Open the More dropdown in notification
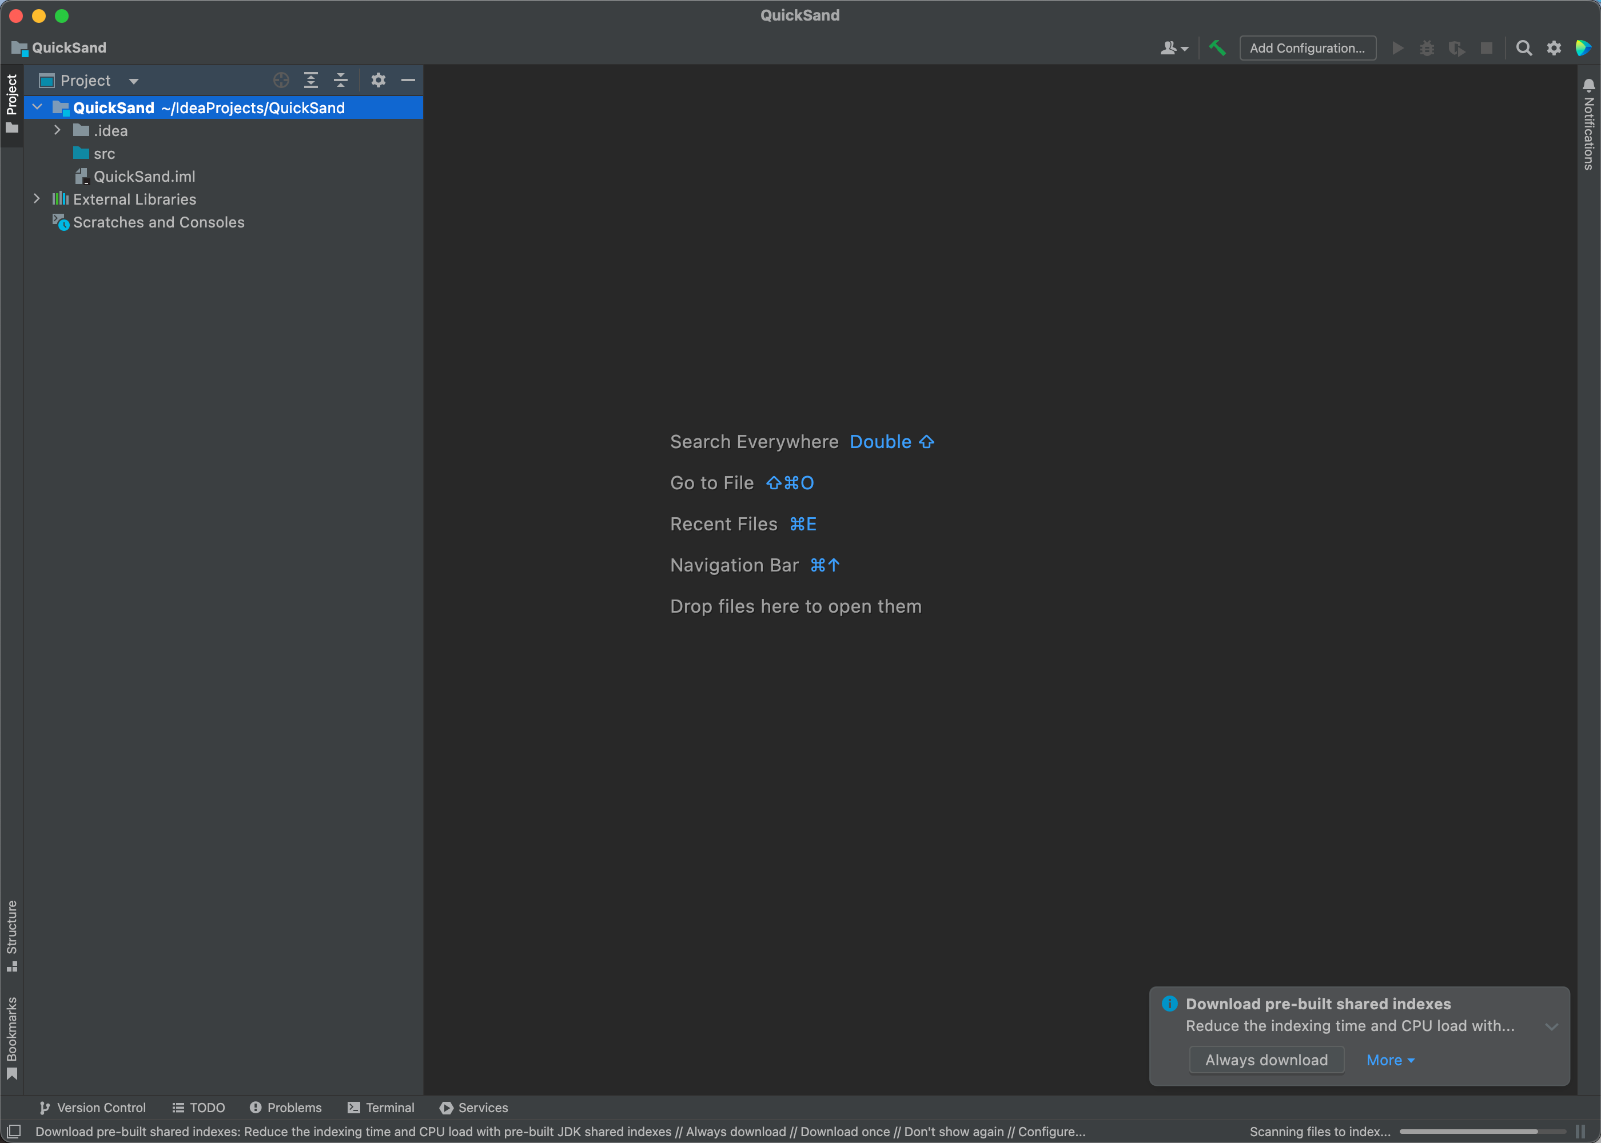 coord(1391,1060)
